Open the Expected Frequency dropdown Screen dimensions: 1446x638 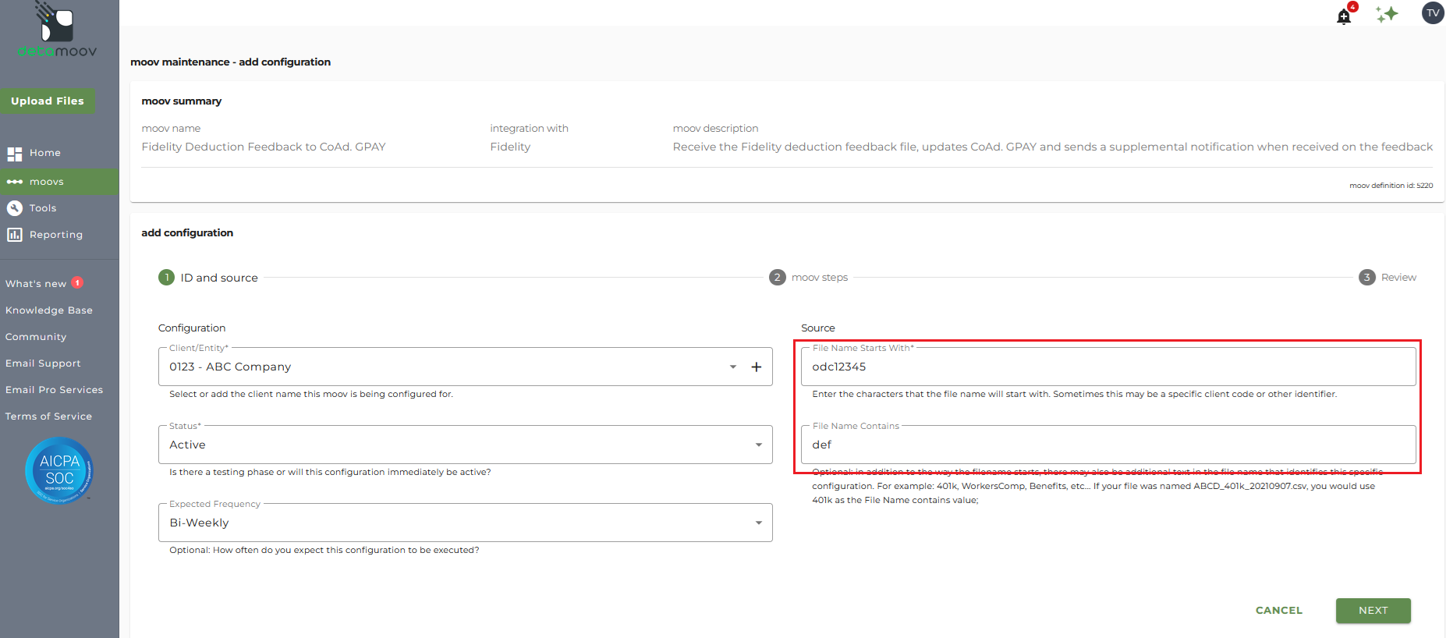coord(465,523)
